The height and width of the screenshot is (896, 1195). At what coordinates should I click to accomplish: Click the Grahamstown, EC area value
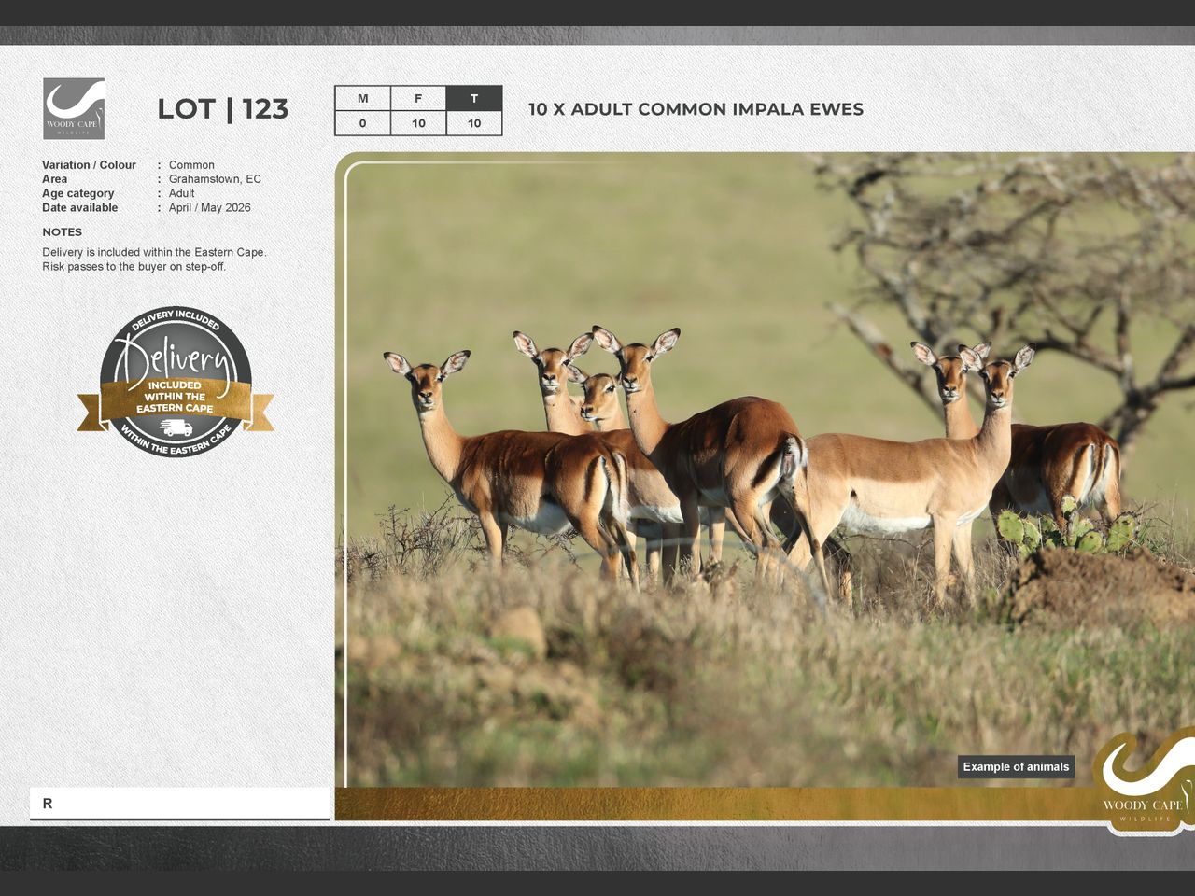215,179
